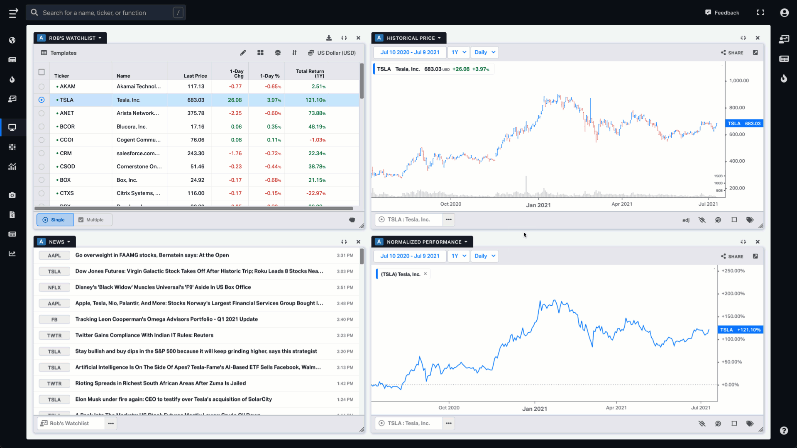Select the CRM row radio button

pyautogui.click(x=42, y=153)
